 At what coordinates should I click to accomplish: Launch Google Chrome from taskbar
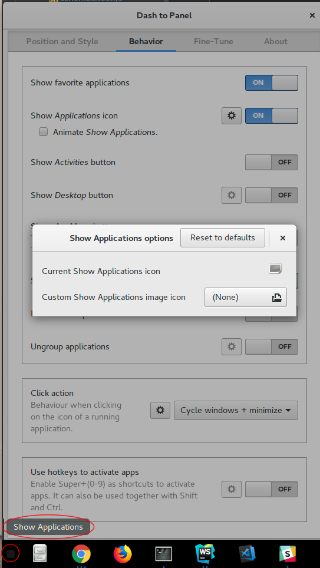point(81,554)
